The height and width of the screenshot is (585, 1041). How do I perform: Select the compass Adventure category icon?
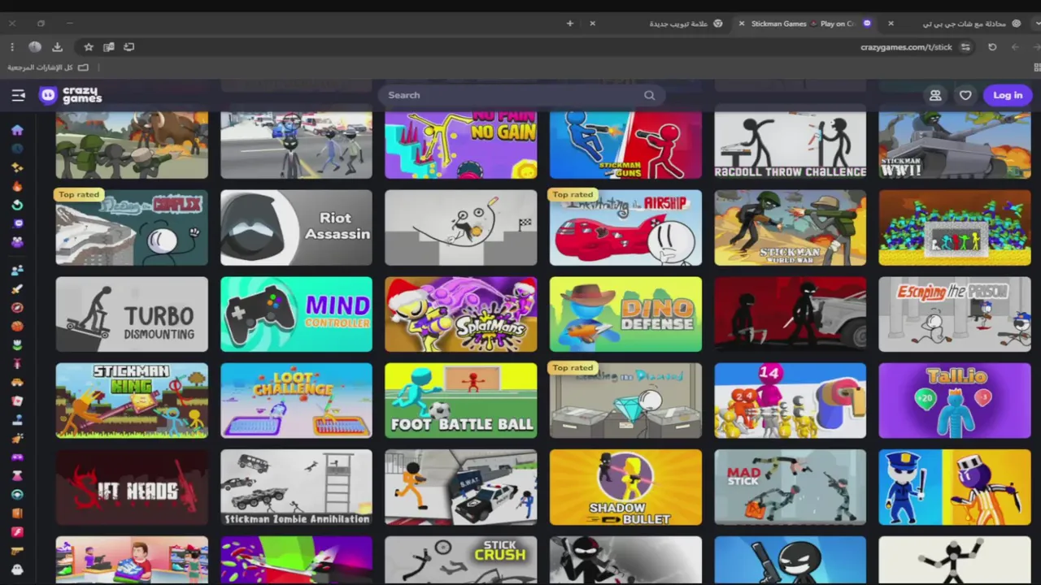pos(17,307)
